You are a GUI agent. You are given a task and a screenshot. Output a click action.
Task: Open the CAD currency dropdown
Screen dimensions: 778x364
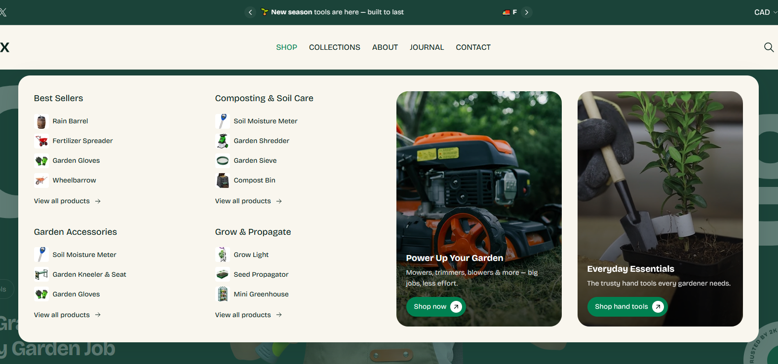coord(765,12)
